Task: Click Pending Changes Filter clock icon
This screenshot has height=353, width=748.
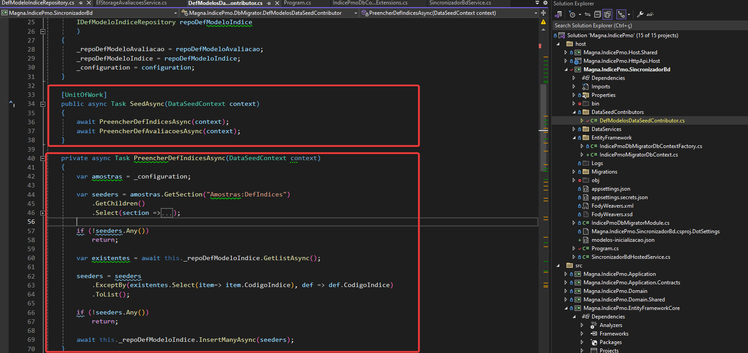Action: tap(572, 14)
